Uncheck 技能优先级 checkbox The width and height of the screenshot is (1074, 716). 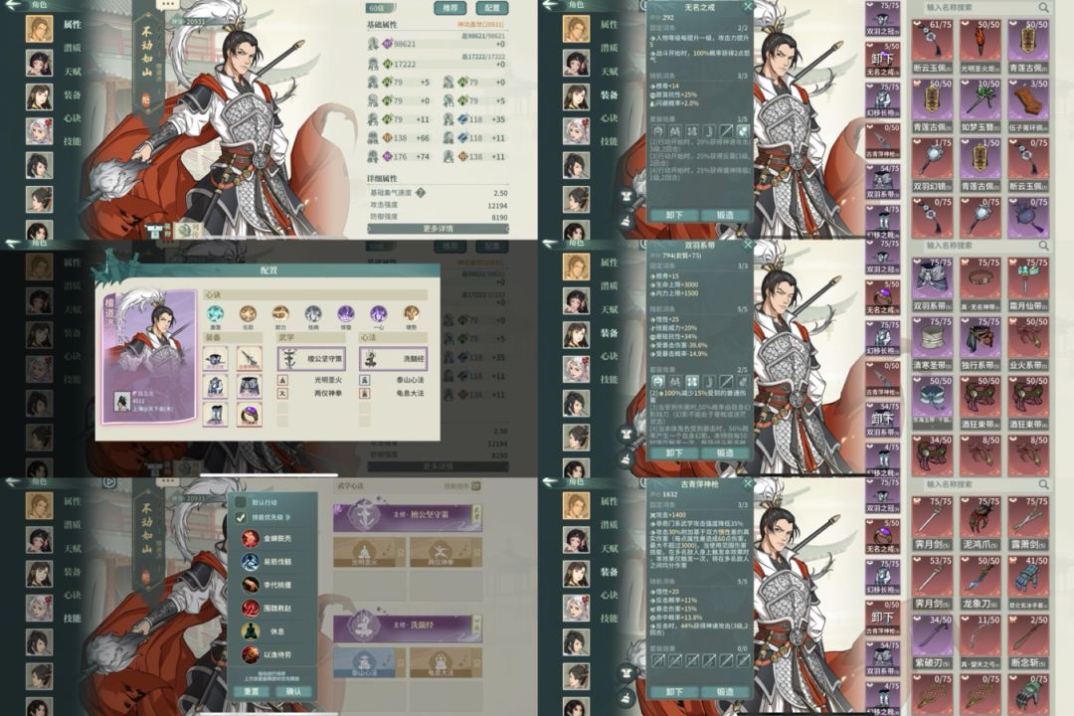pyautogui.click(x=241, y=517)
